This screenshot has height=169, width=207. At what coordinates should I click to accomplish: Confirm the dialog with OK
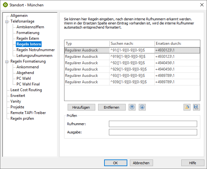[x=116, y=163]
